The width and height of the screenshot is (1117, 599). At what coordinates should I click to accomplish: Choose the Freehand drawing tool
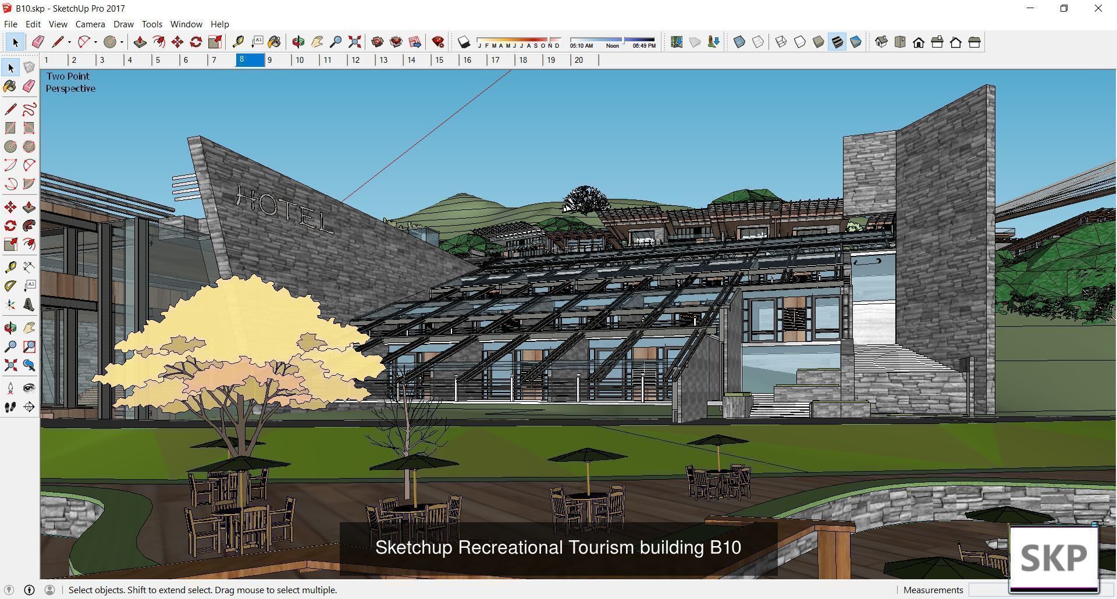tap(29, 109)
